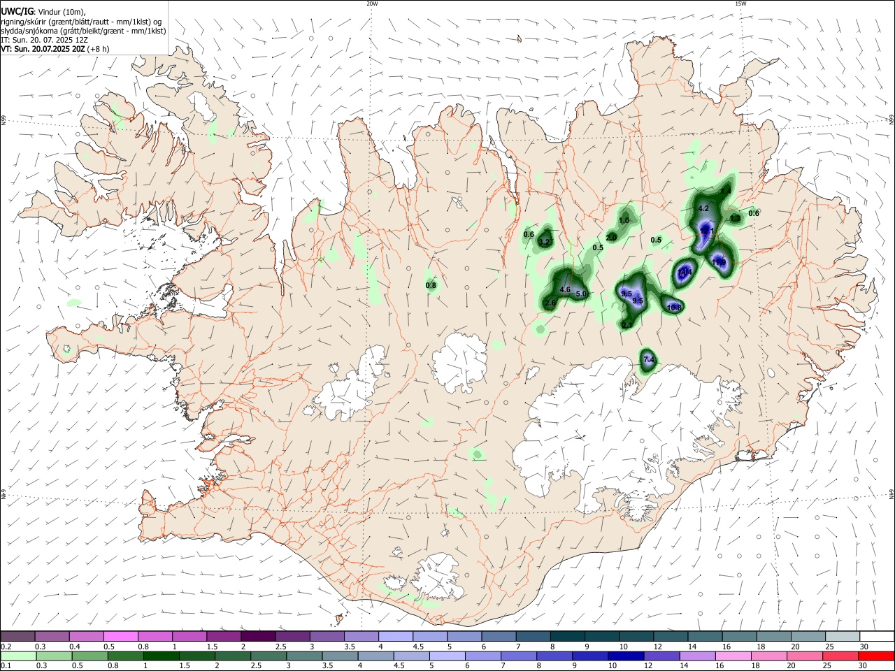Click the 2.0 precipitation value on the map
Viewport: 895px width, 671px height.
pyautogui.click(x=611, y=238)
